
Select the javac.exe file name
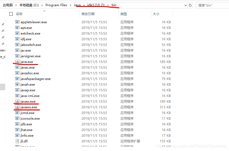pos(28,68)
